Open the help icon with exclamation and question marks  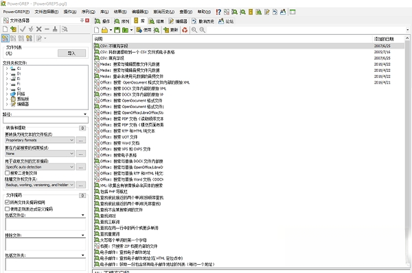click(218, 12)
